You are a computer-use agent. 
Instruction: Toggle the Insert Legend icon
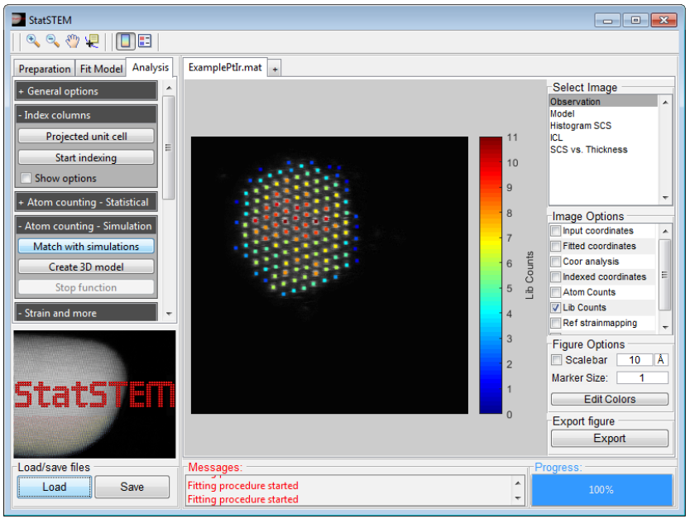(x=144, y=41)
